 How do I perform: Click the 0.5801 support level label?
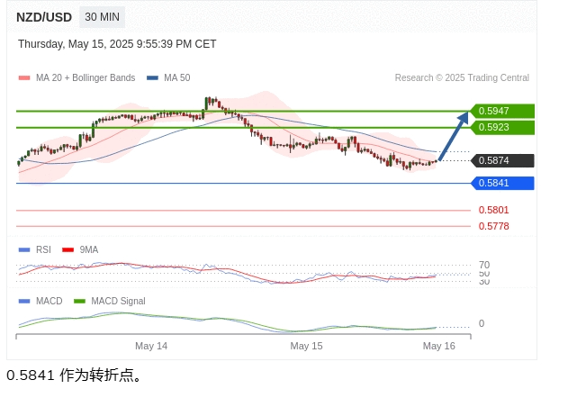click(494, 210)
